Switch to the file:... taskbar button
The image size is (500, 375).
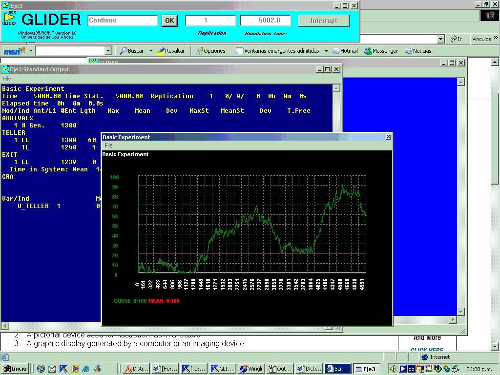(194, 369)
